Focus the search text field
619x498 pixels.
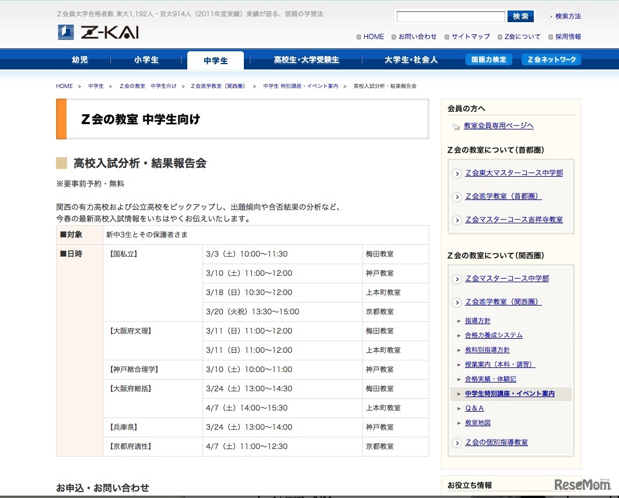point(450,16)
